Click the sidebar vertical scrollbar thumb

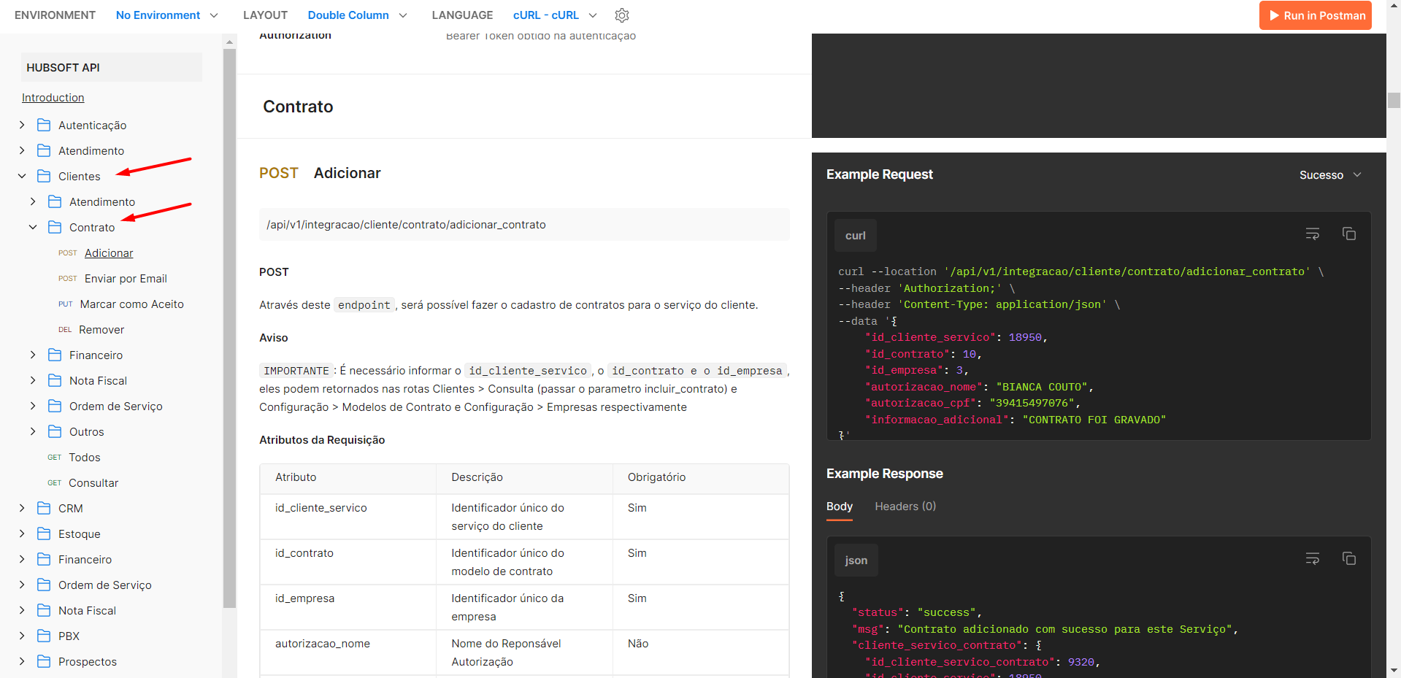(229, 328)
